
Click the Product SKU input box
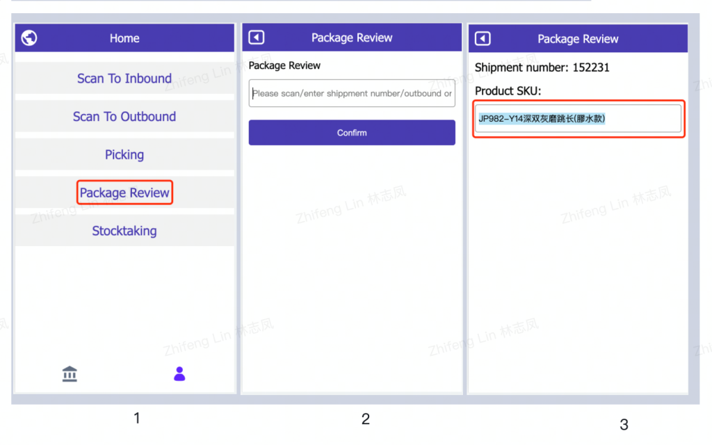[x=578, y=118]
